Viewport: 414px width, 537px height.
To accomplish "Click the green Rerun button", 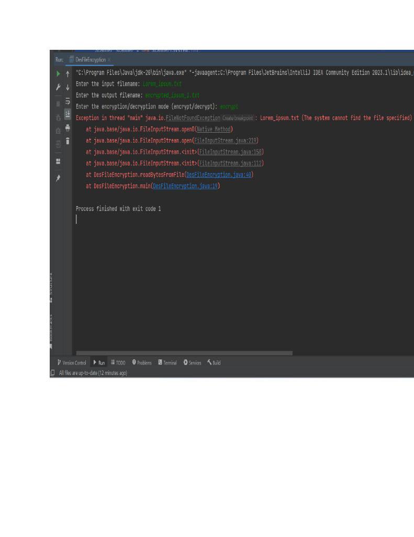I will [x=58, y=73].
